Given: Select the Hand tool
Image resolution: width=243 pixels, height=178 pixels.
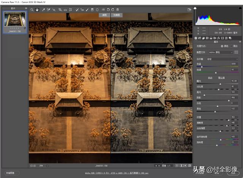Looking at the screenshot, I should point(36,9).
